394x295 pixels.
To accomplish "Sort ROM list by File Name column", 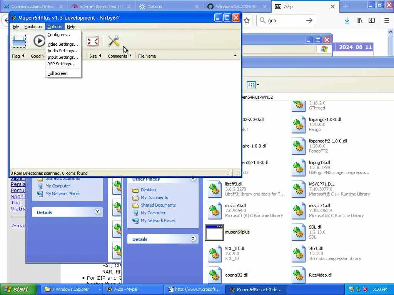I will coord(187,56).
